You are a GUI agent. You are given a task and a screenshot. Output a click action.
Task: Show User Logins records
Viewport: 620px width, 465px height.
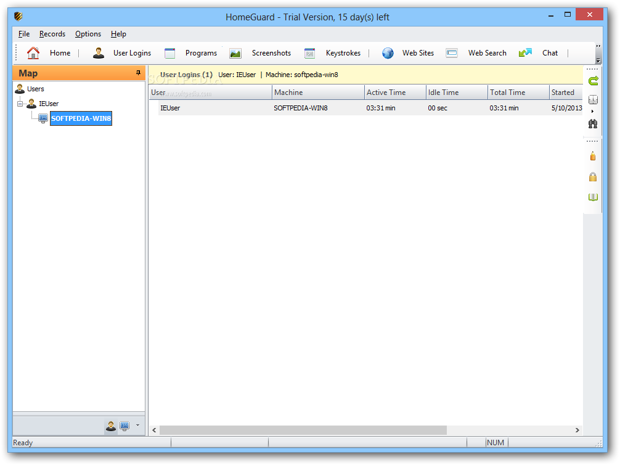132,53
